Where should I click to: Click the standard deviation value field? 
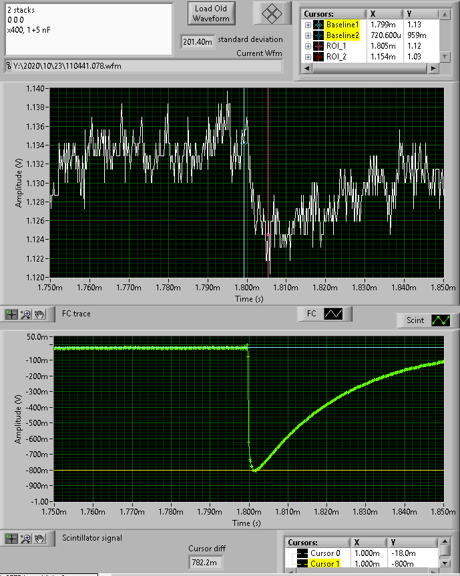(198, 42)
